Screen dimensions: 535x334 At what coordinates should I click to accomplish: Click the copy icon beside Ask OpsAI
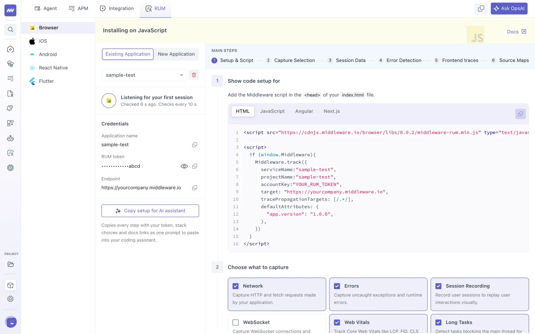point(481,9)
